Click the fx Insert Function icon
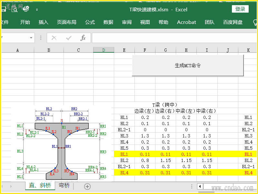The image size is (258, 194). [83, 38]
